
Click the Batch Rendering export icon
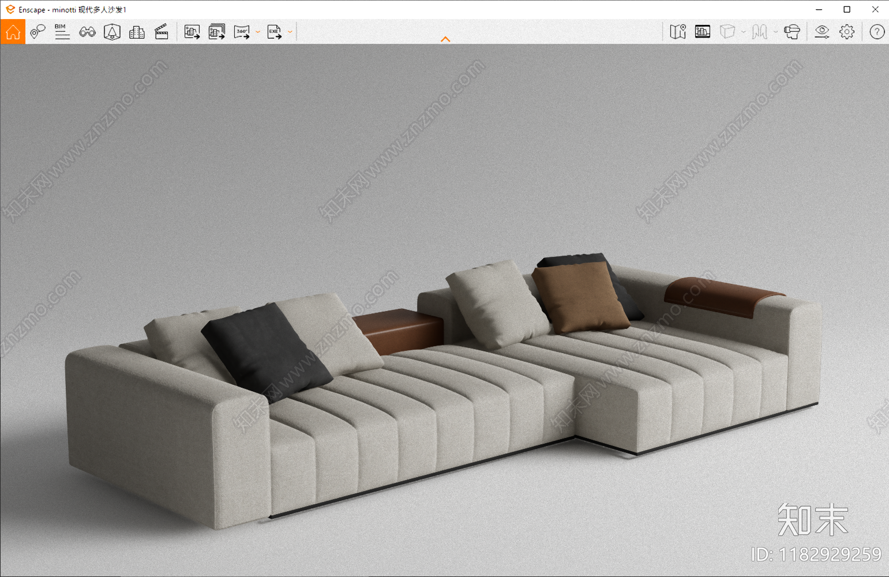pyautogui.click(x=217, y=32)
